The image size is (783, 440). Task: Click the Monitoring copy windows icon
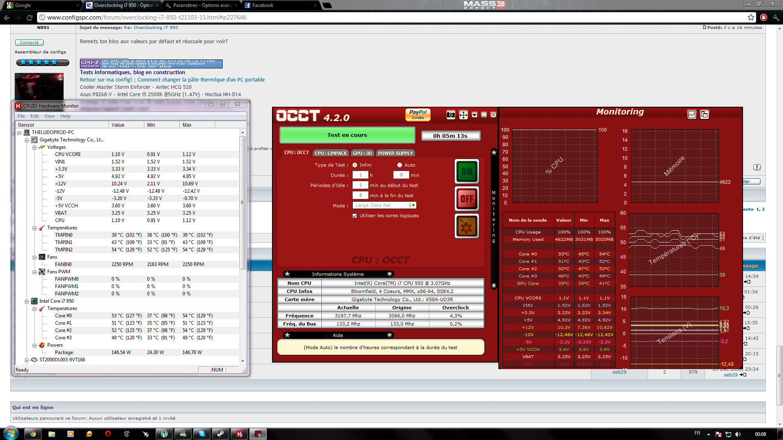click(x=704, y=115)
